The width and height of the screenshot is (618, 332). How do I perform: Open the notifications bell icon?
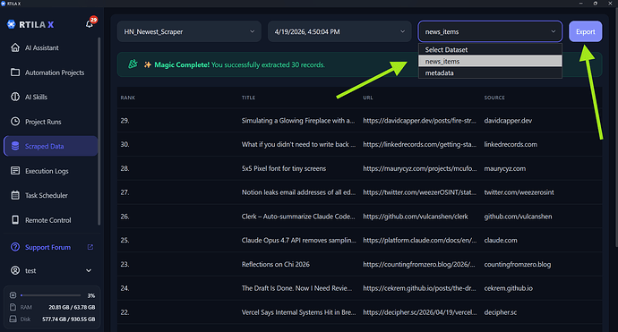(x=89, y=24)
